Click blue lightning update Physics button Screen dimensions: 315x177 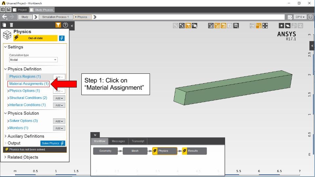click(62, 38)
